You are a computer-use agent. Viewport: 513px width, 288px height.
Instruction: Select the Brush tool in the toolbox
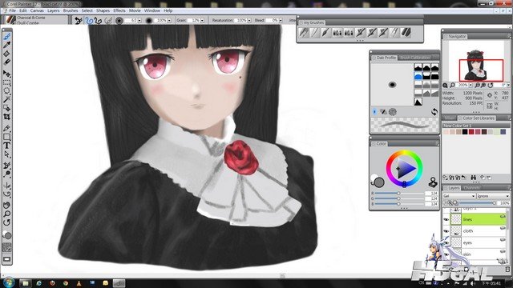(x=7, y=37)
